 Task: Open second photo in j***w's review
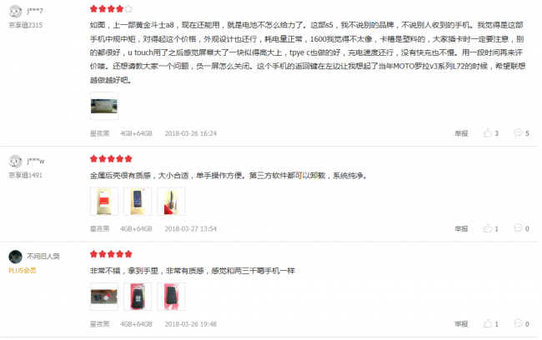tap(138, 202)
